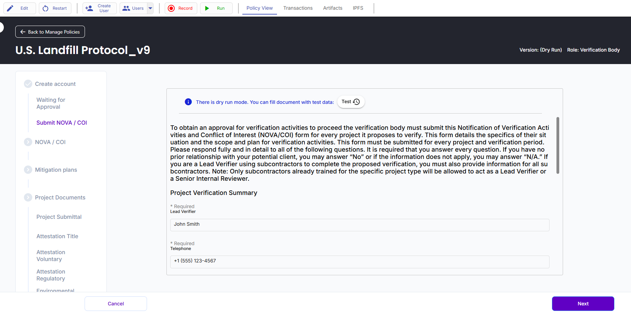
Task: Click the form's vertical scrollbar
Action: pyautogui.click(x=557, y=145)
